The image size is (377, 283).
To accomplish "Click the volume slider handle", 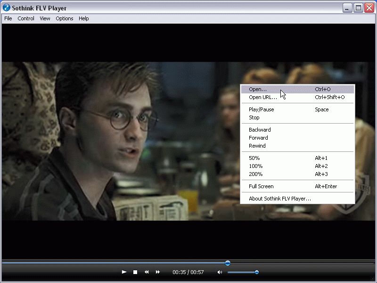I will 257,272.
